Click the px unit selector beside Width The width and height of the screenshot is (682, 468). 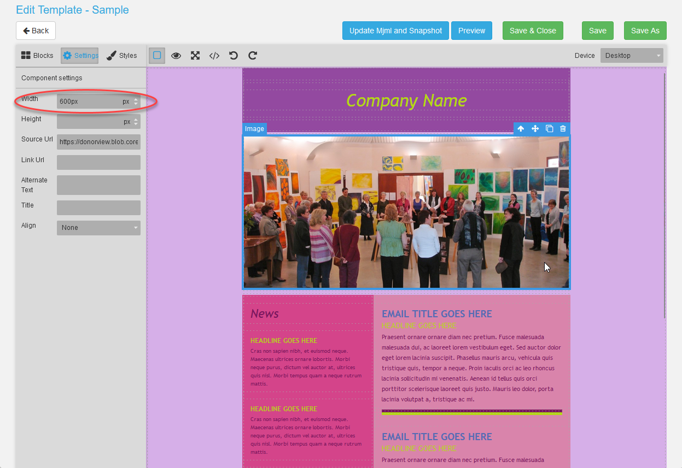tap(126, 102)
